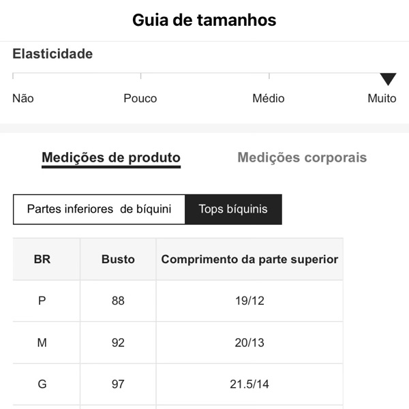
Task: Click the Guia de tamanhos title
Action: point(204,20)
